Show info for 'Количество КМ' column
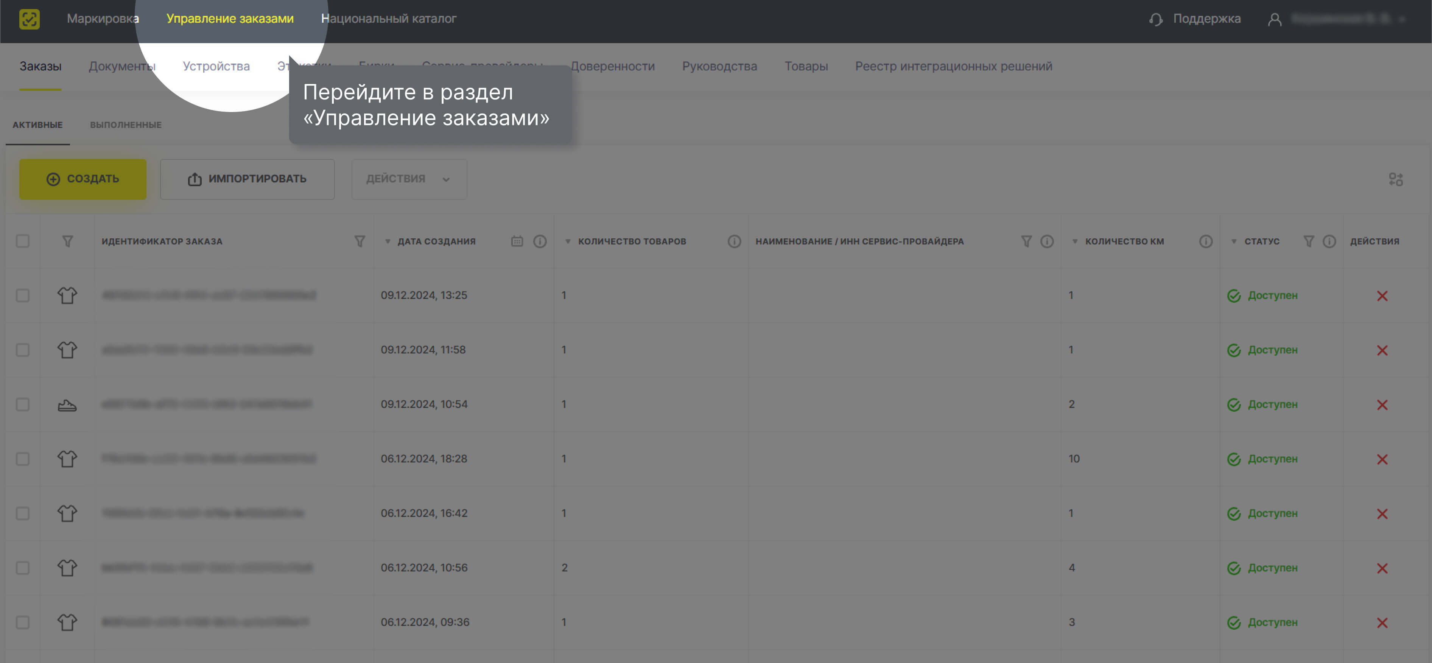This screenshot has width=1432, height=663. click(1205, 241)
